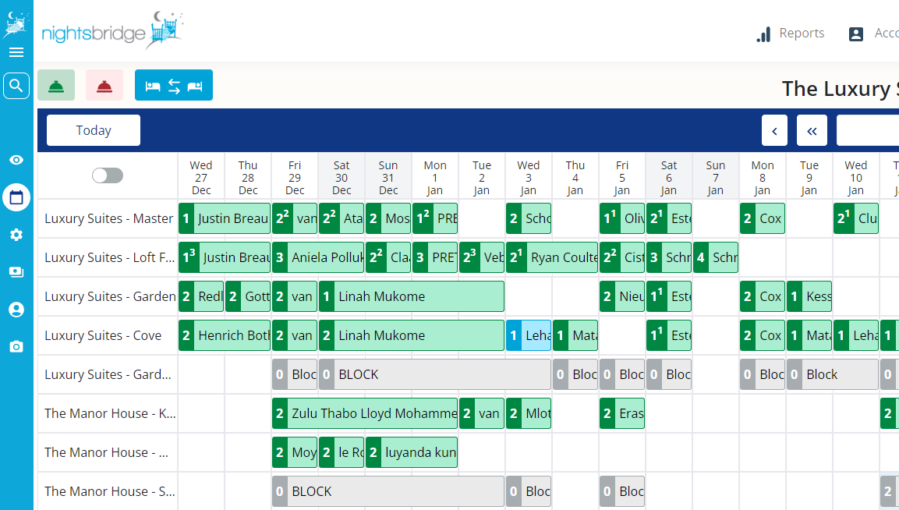899x510 pixels.
Task: Select the blue Leha booking in Cove row
Action: pyautogui.click(x=529, y=335)
